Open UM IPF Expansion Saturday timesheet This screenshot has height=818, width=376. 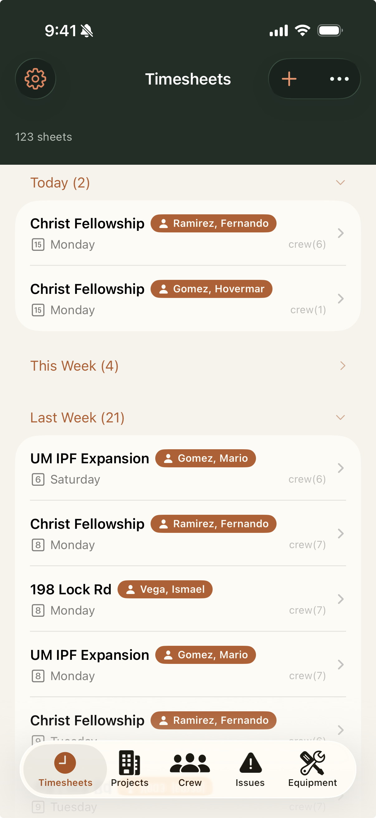pos(188,468)
